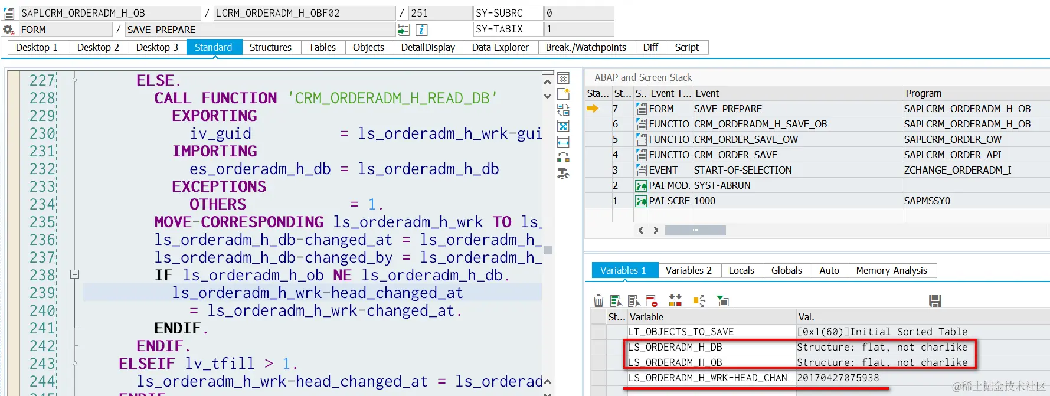
Task: Click the green select-all rows icon
Action: point(616,301)
